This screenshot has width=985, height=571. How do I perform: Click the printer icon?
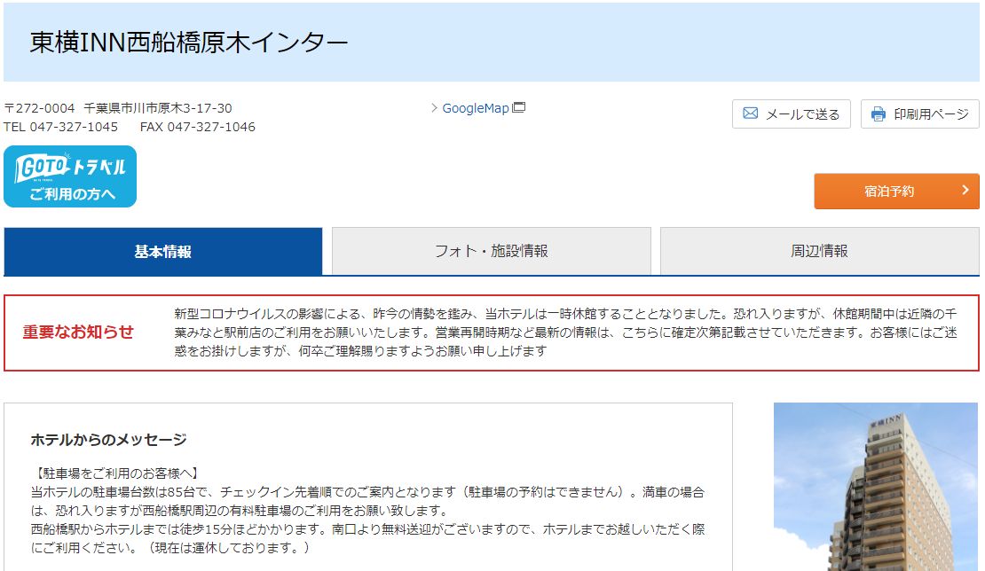(x=879, y=114)
